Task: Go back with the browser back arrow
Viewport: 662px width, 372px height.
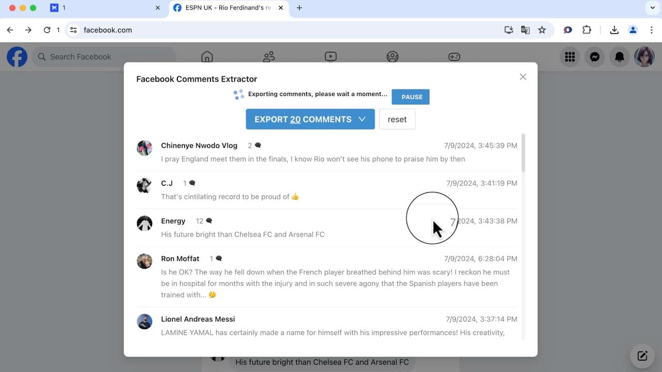Action: (x=10, y=30)
